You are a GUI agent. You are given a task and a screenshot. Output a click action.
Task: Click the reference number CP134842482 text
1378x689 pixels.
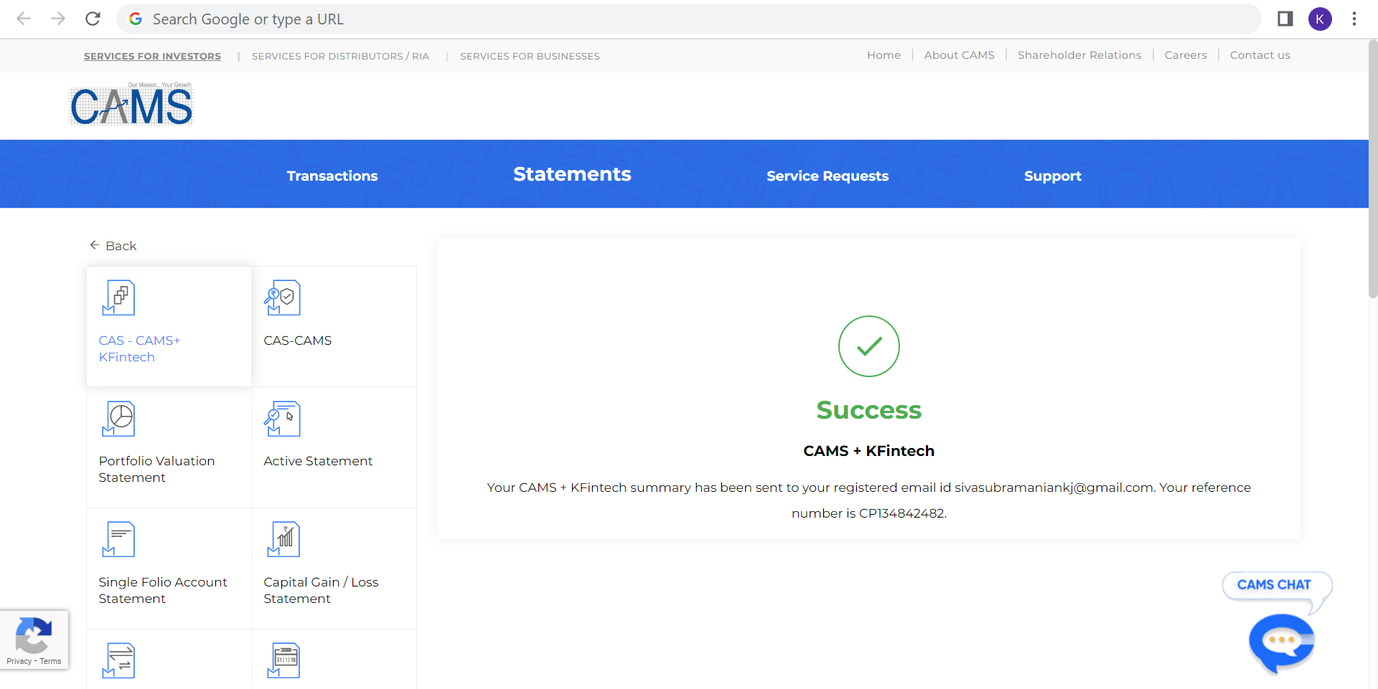tap(901, 513)
